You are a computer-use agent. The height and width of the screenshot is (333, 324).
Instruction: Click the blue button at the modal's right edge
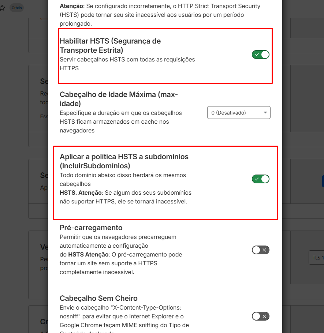coord(323,181)
